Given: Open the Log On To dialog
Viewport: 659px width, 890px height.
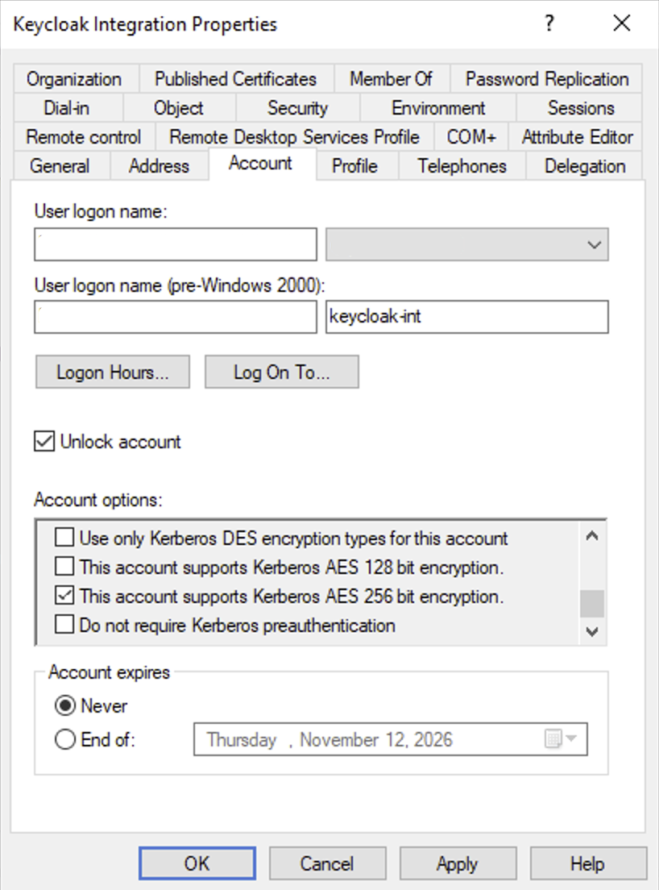Looking at the screenshot, I should pyautogui.click(x=282, y=372).
